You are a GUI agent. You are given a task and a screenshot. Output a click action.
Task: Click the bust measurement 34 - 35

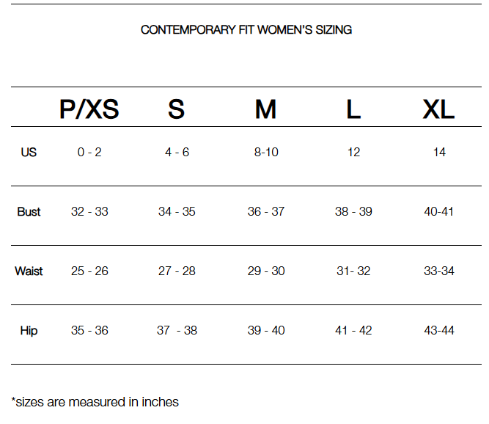coord(177,212)
